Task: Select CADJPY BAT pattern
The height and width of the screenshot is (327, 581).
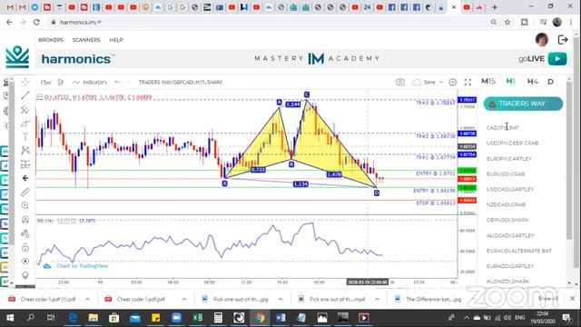Action: tap(502, 127)
